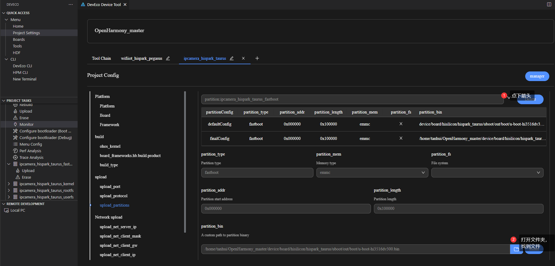Open Home in the Menu tree
Viewport: 555px width, 266px height.
(18, 26)
